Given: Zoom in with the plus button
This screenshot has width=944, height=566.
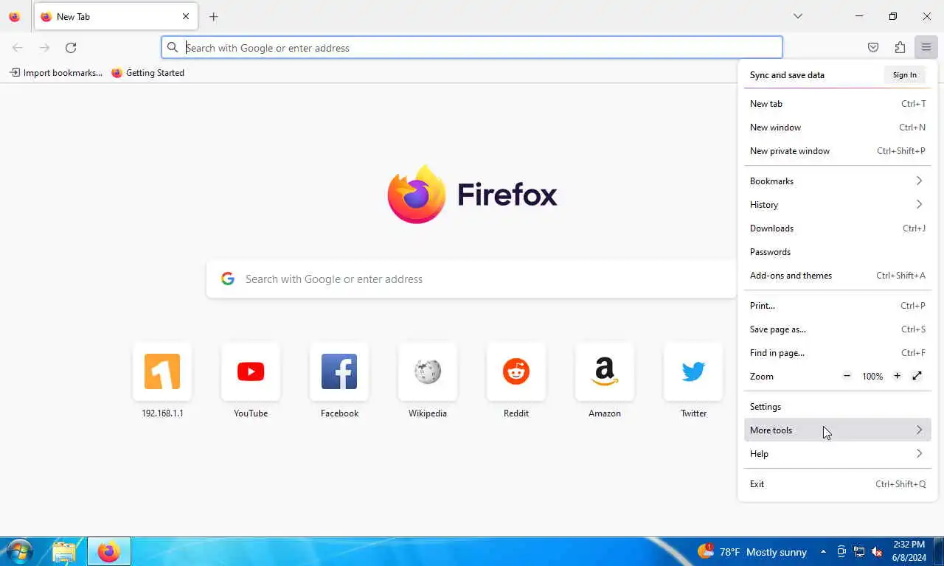Looking at the screenshot, I should click(x=898, y=376).
